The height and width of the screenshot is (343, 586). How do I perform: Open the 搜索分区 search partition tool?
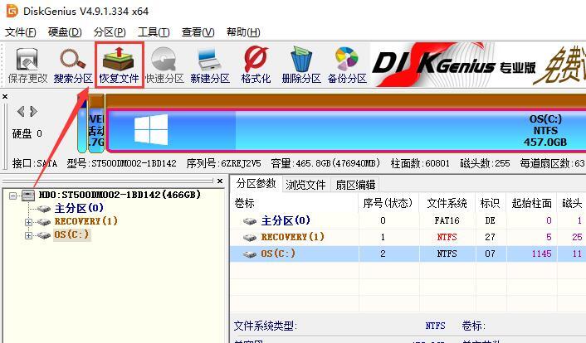73,65
